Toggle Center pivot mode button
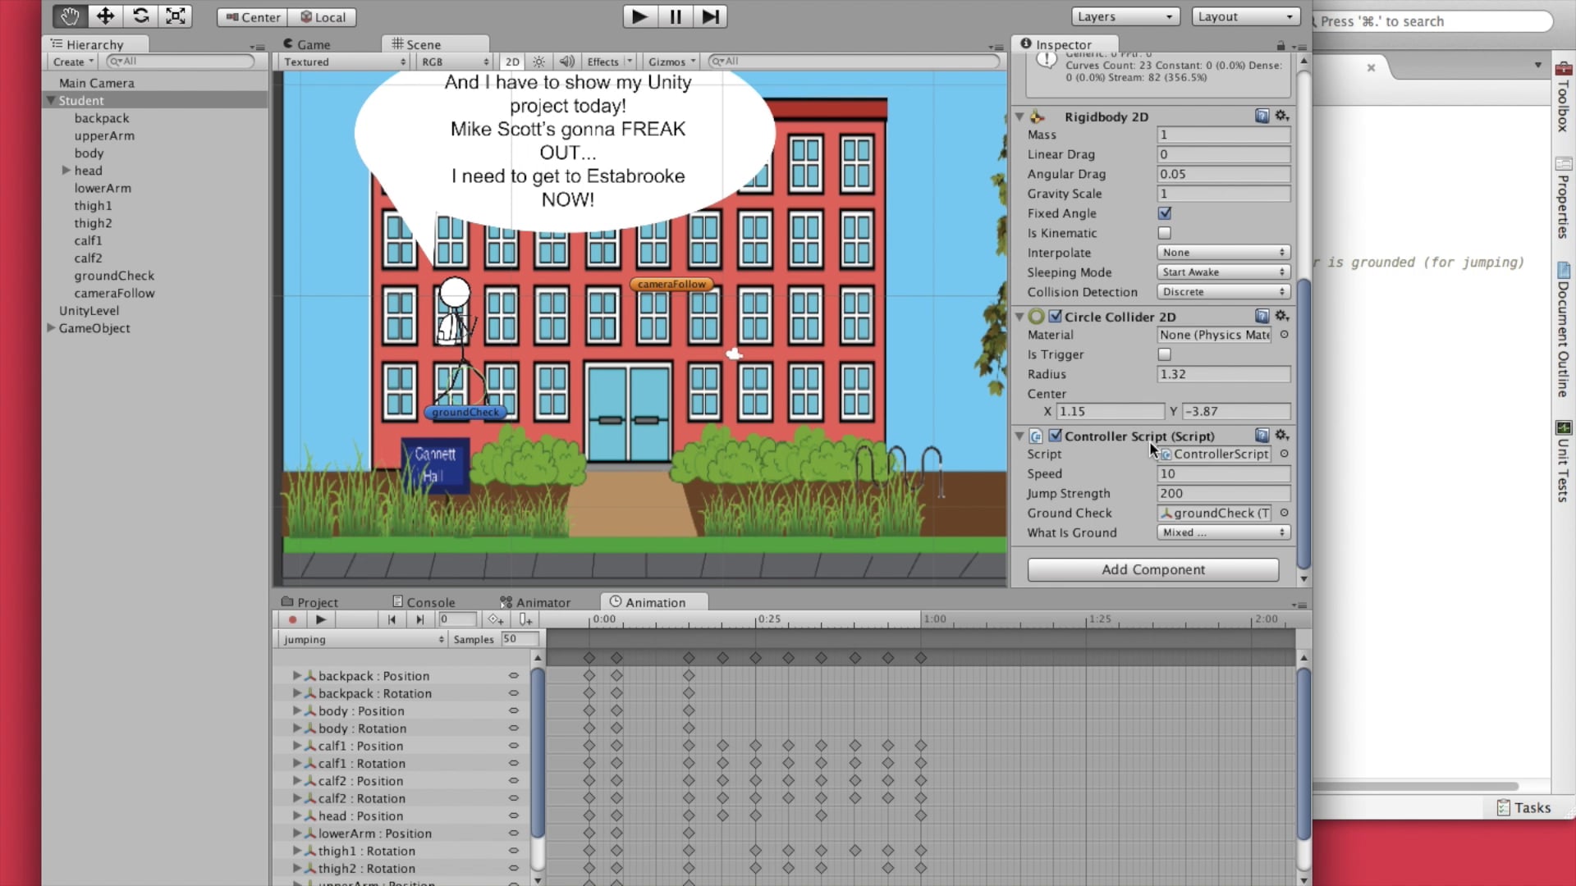Image resolution: width=1576 pixels, height=886 pixels. pyautogui.click(x=253, y=17)
